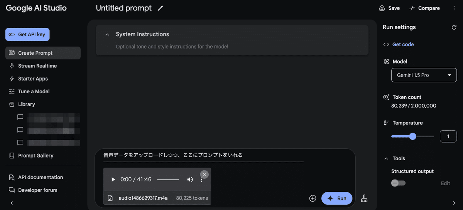This screenshot has width=463, height=210.
Task: Open the audio player more options
Action: pyautogui.click(x=201, y=180)
